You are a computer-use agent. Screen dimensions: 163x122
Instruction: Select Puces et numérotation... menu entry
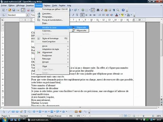[x=52, y=20]
